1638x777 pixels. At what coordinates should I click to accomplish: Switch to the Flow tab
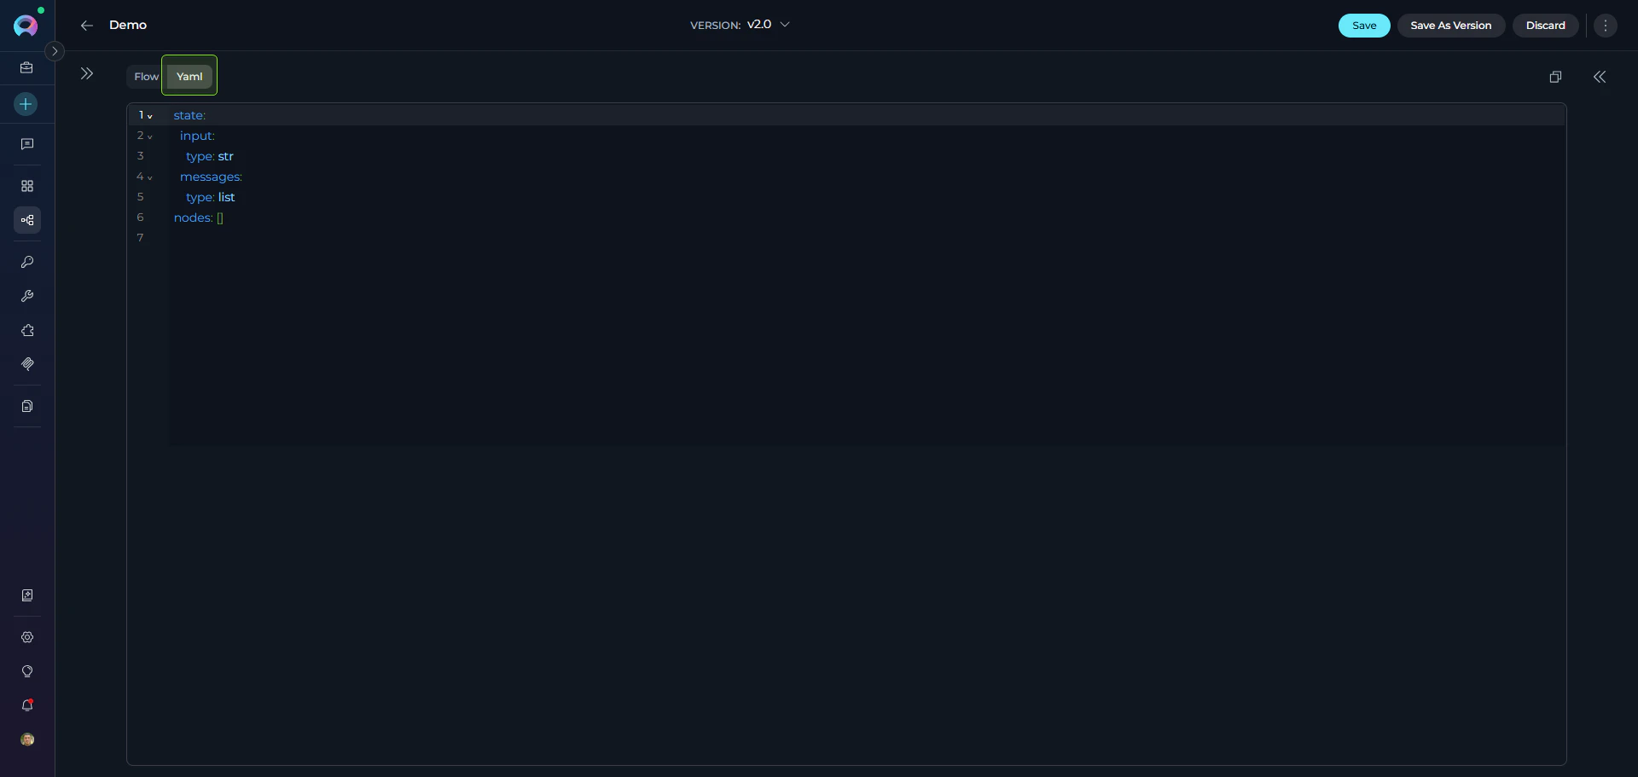pos(145,76)
